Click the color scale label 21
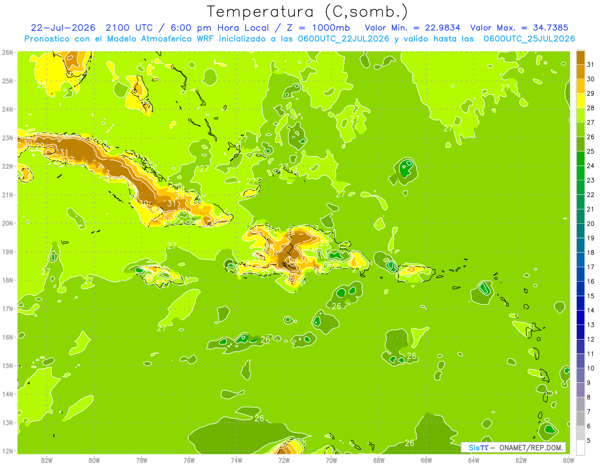This screenshot has height=467, width=604. (591, 209)
